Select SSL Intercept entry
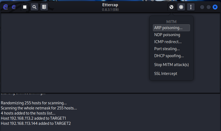The image size is (221, 131). (x=166, y=74)
